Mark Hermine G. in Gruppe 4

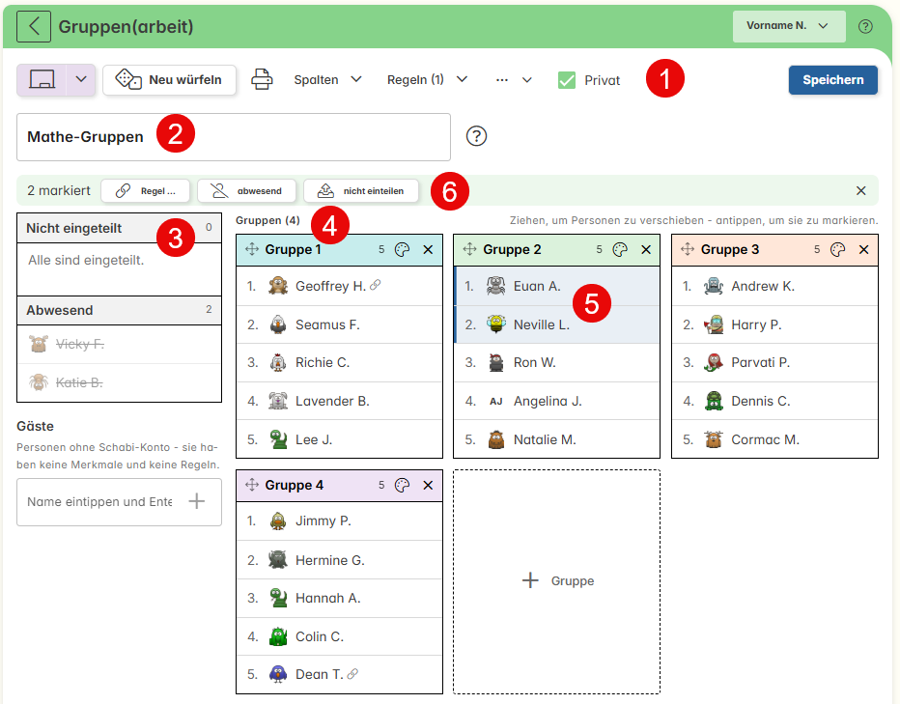(339, 560)
